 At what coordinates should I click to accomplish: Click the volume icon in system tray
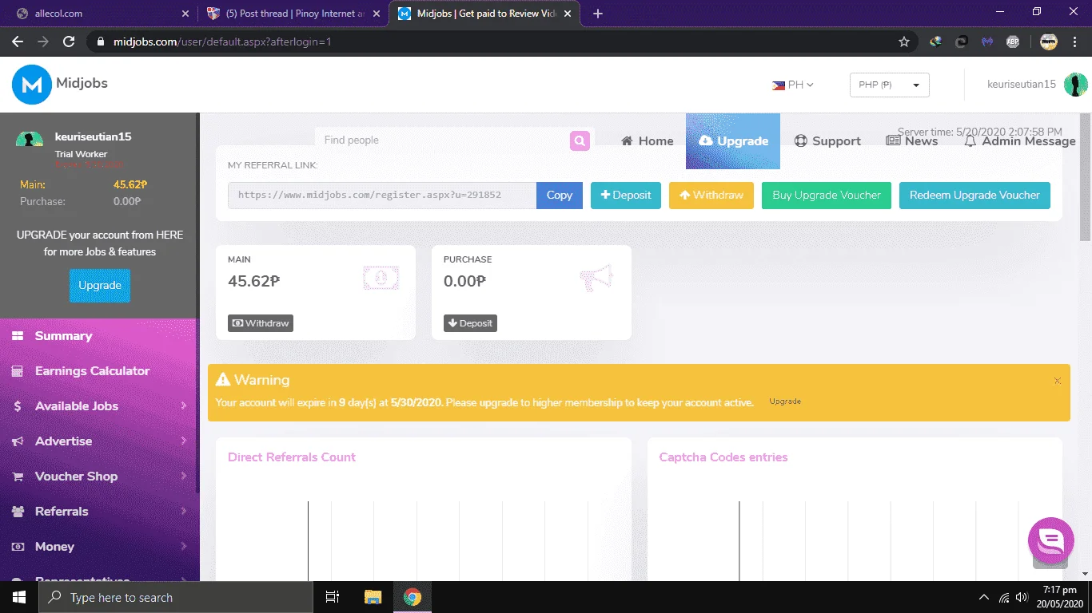pos(1022,597)
